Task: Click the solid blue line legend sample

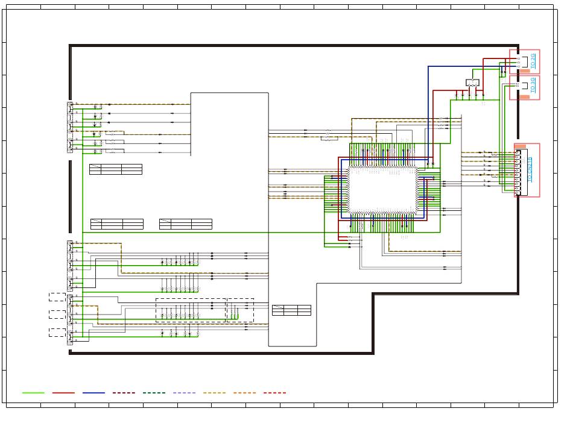Action: (x=93, y=393)
